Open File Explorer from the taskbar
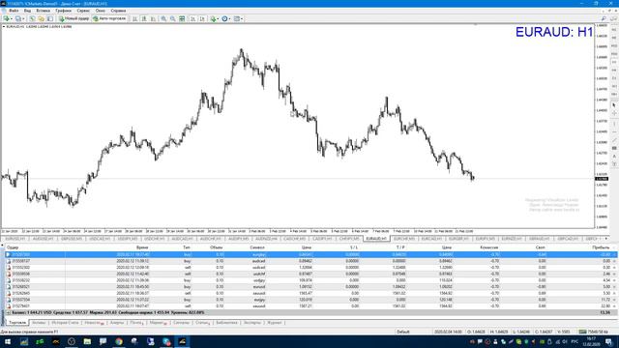The image size is (619, 348). tap(87, 341)
